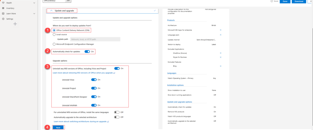This screenshot has width=313, height=130.
Task: Click the Health heart icon in sidebar
Action: click(x=3, y=3)
